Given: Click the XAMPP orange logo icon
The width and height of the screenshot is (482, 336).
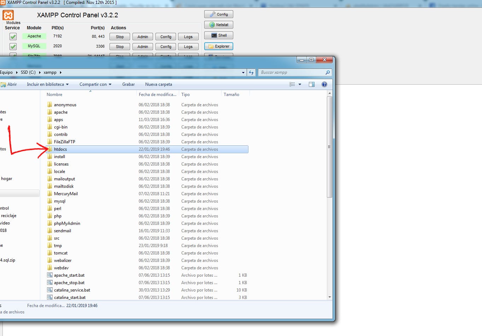Looking at the screenshot, I should coord(8,15).
